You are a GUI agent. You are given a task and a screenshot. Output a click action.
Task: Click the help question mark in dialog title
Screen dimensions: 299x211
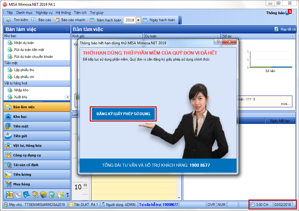tap(218, 42)
